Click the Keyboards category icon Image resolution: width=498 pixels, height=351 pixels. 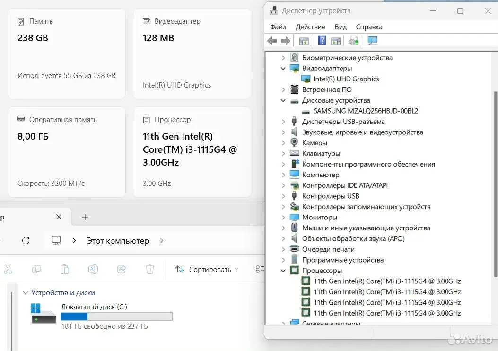pyautogui.click(x=295, y=153)
